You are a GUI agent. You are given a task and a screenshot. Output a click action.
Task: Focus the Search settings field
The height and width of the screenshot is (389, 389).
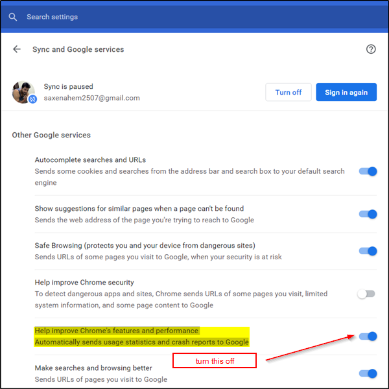coord(193,17)
